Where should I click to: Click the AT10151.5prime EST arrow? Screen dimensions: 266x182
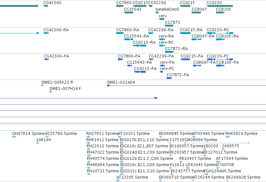(x=120, y=137)
